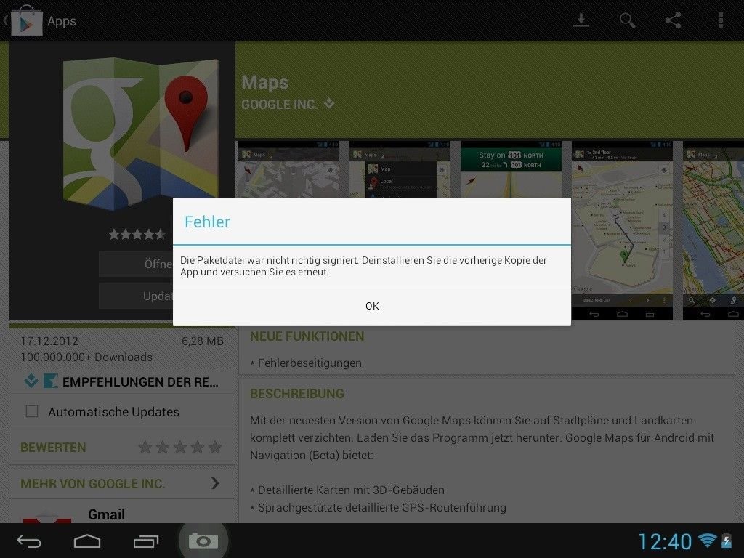Expand Mehr von Google Inc. chevron
This screenshot has height=558, width=744.
pyautogui.click(x=215, y=483)
